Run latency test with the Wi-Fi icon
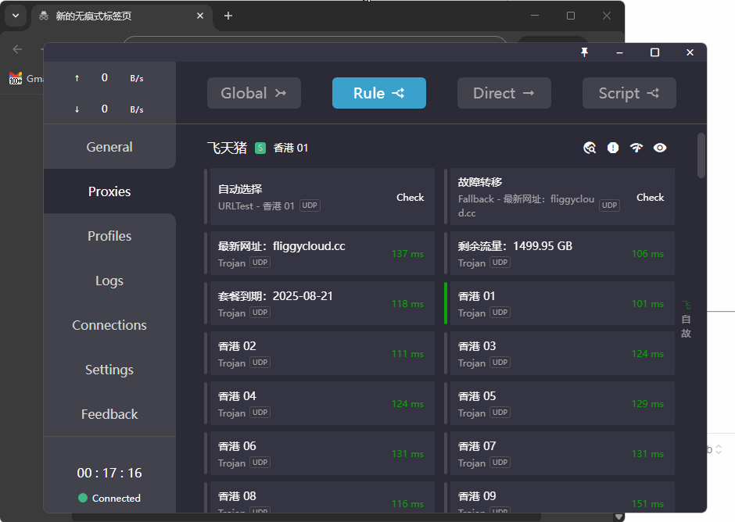Viewport: 735px width, 522px height. tap(636, 148)
